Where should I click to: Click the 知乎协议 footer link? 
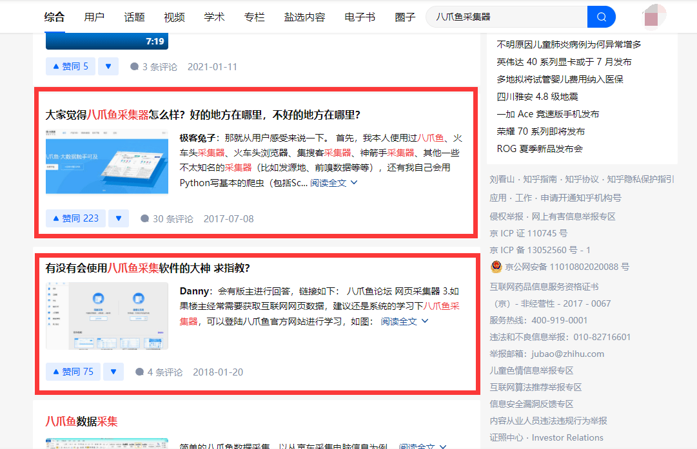pyautogui.click(x=582, y=179)
